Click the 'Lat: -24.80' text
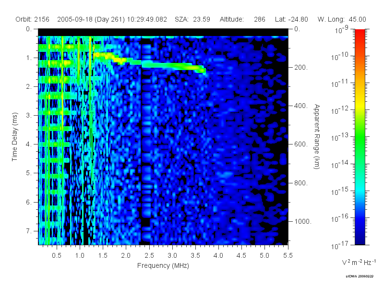Screen dimensions: 384x288 pyautogui.click(x=291, y=19)
